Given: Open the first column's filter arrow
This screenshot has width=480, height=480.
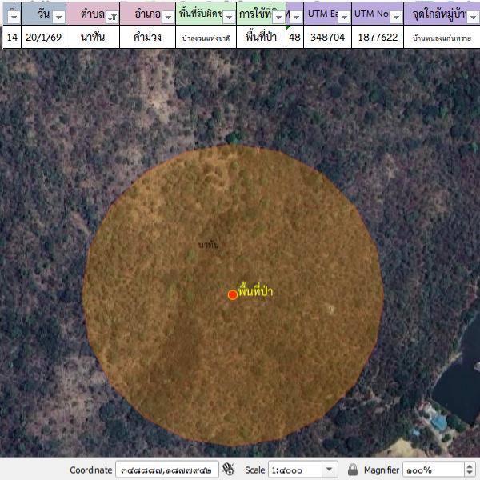Looking at the screenshot, I should [x=13, y=16].
